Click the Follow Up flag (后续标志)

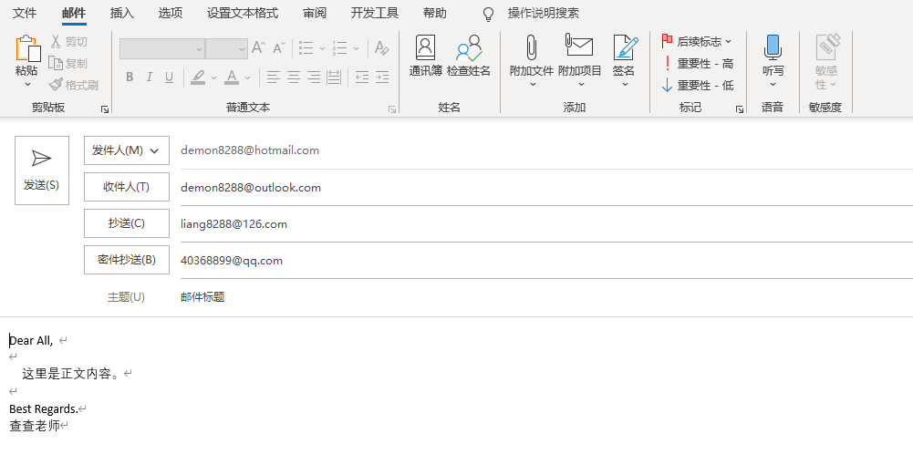[x=697, y=41]
